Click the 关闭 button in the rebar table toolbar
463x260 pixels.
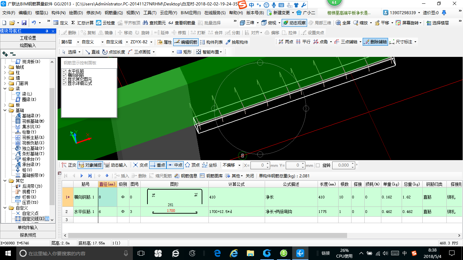(x=249, y=176)
